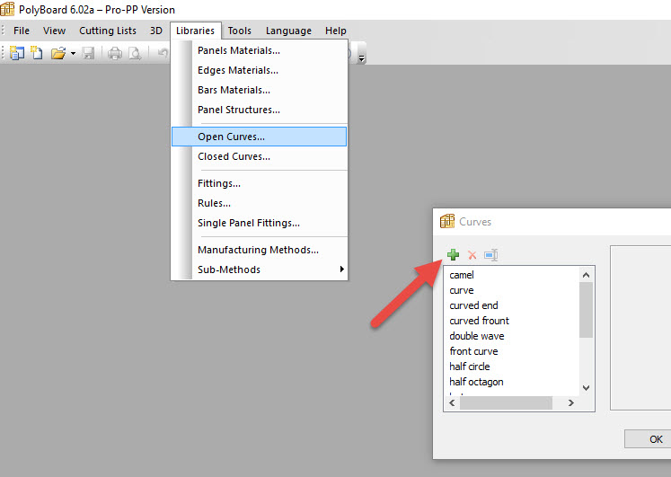This screenshot has height=477, width=671.
Task: Click the new cabinet document icon
Action: (37, 53)
